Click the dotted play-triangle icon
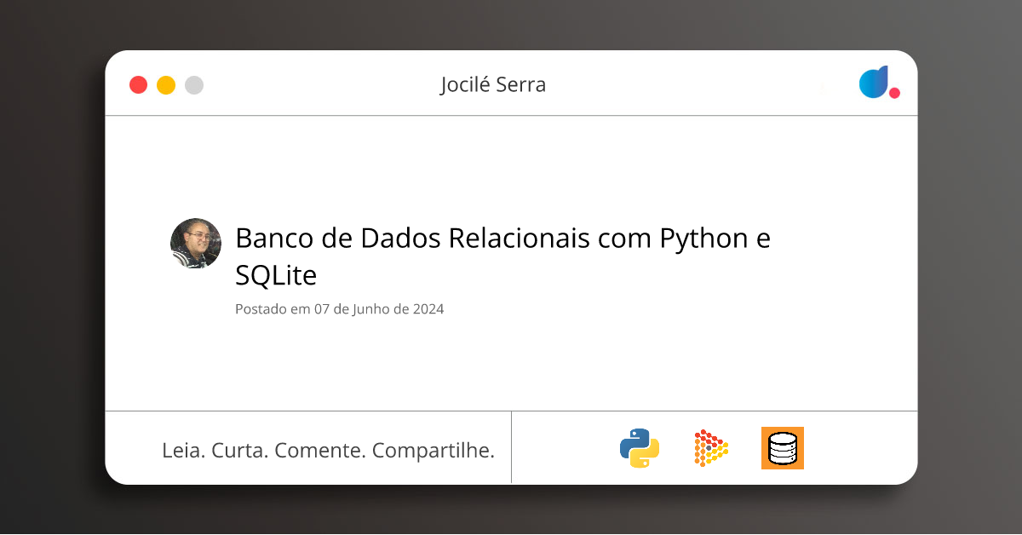This screenshot has height=535, width=1022. point(711,448)
